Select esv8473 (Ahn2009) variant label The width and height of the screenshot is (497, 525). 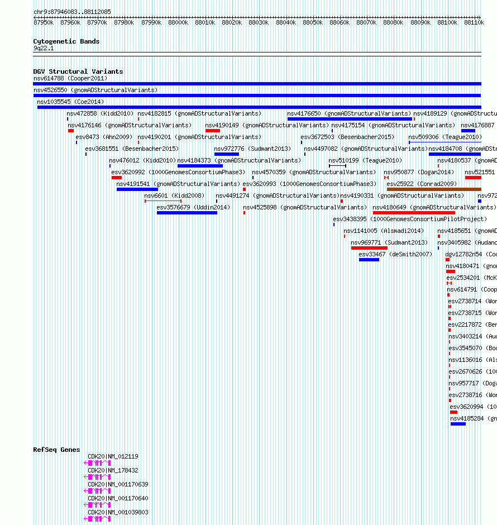104,137
